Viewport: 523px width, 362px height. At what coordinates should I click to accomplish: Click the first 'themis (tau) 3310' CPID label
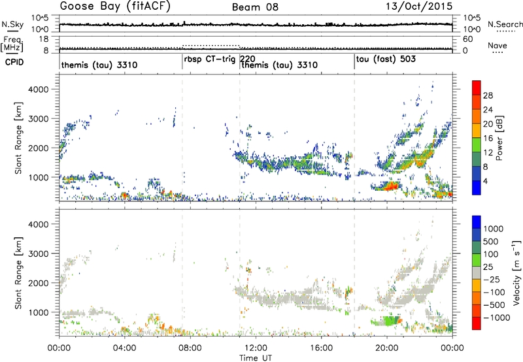[99, 65]
